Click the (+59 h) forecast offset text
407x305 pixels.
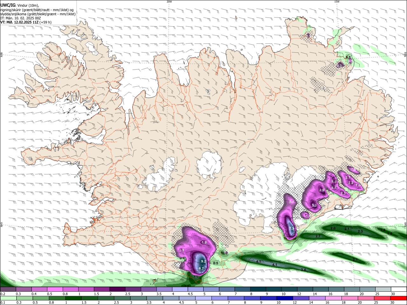point(46,22)
